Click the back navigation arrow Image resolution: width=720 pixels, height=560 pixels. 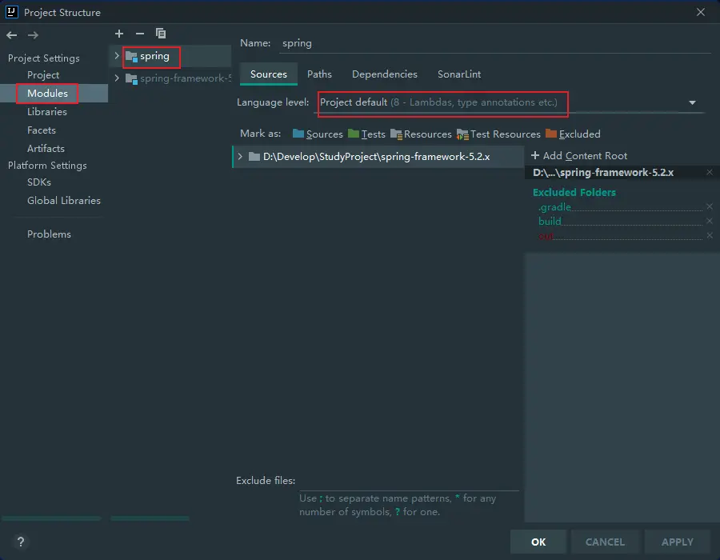coord(12,35)
